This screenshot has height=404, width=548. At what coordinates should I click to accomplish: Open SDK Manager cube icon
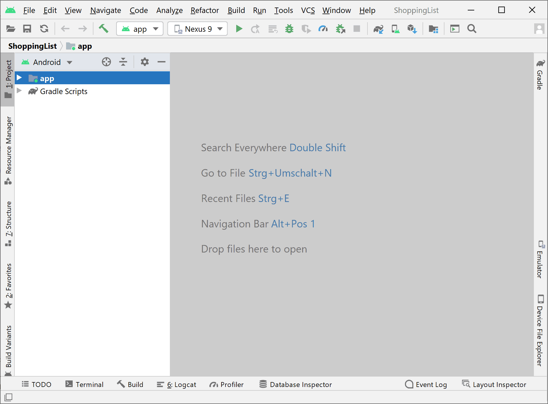pyautogui.click(x=412, y=29)
